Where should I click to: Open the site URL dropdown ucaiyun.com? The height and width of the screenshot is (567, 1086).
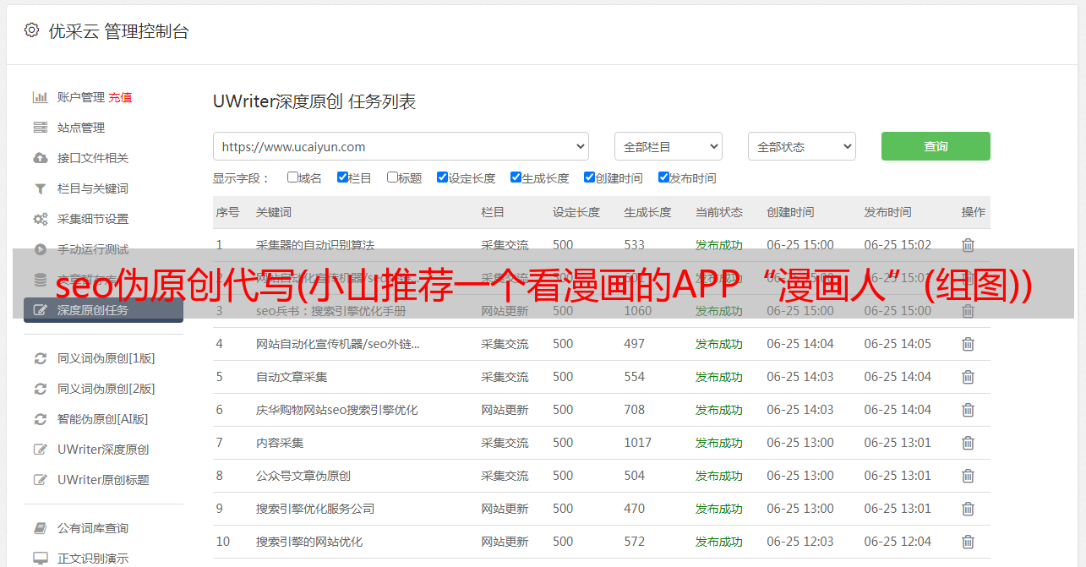[x=401, y=146]
